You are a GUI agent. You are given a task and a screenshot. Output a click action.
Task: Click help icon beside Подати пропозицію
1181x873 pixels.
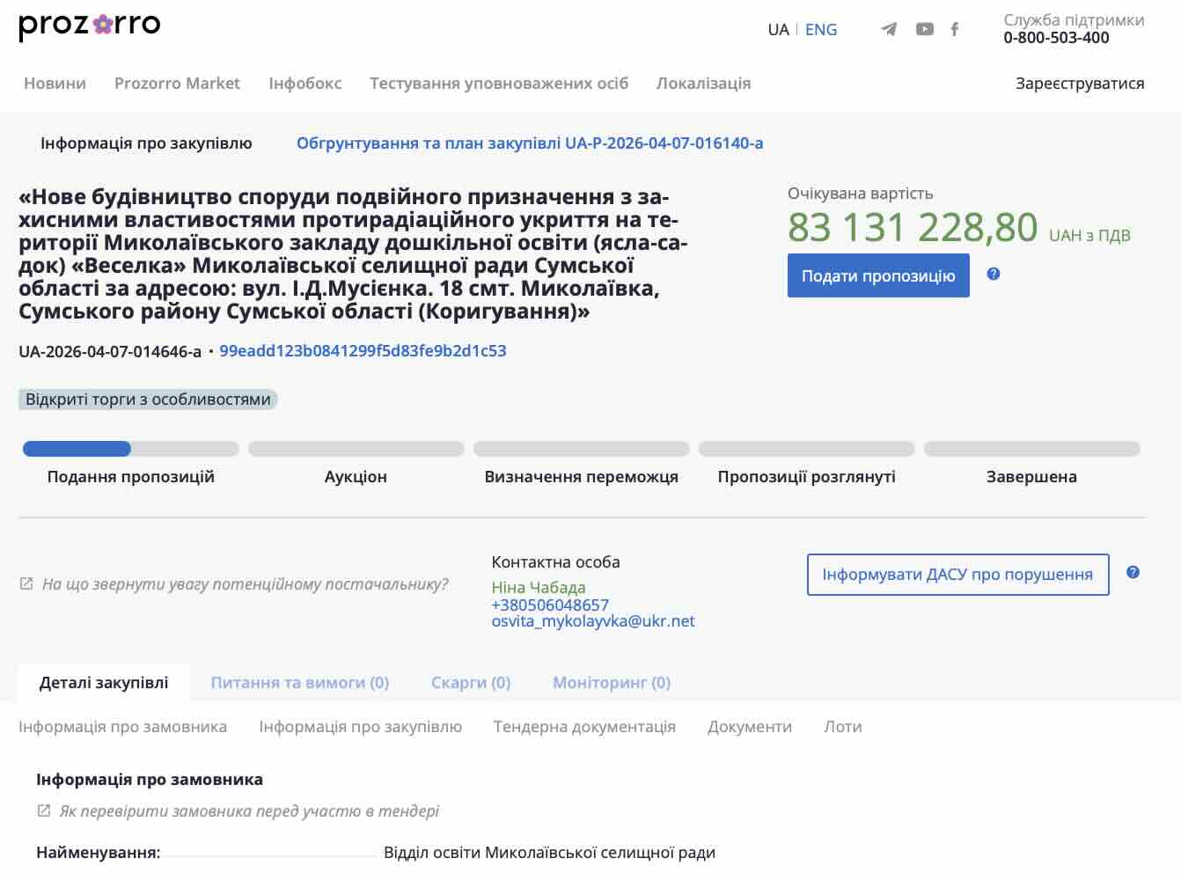click(x=994, y=274)
